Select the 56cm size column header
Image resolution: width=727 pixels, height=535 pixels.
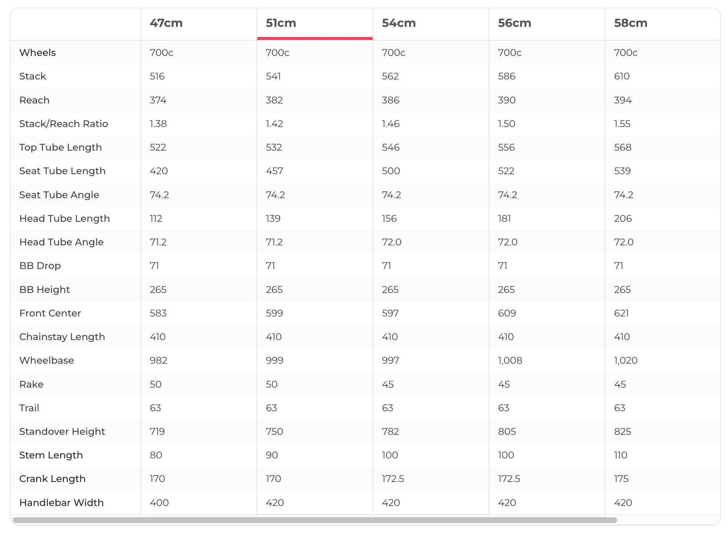click(514, 23)
